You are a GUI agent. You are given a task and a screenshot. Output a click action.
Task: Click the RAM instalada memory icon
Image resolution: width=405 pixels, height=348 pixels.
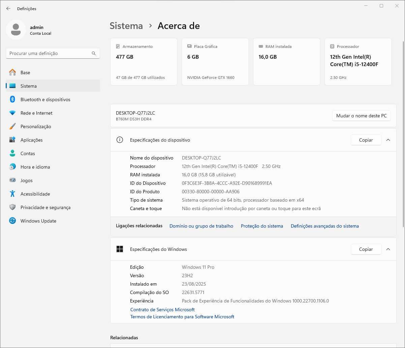tap(261, 47)
